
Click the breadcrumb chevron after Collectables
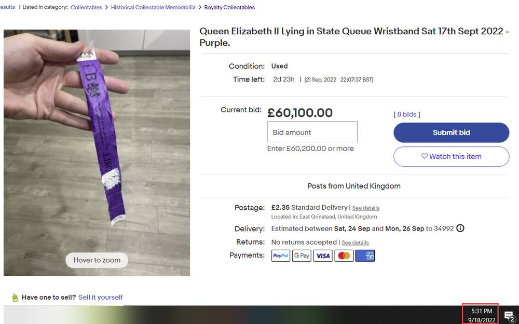105,7
